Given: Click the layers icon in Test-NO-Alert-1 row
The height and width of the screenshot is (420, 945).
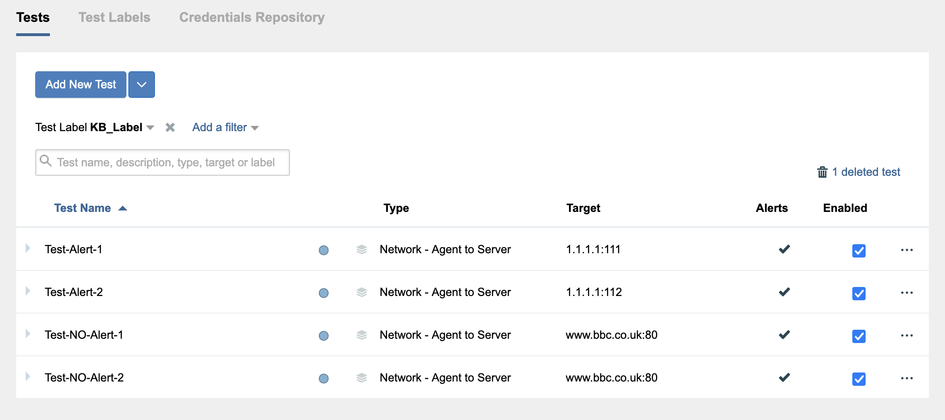Looking at the screenshot, I should coord(362,335).
